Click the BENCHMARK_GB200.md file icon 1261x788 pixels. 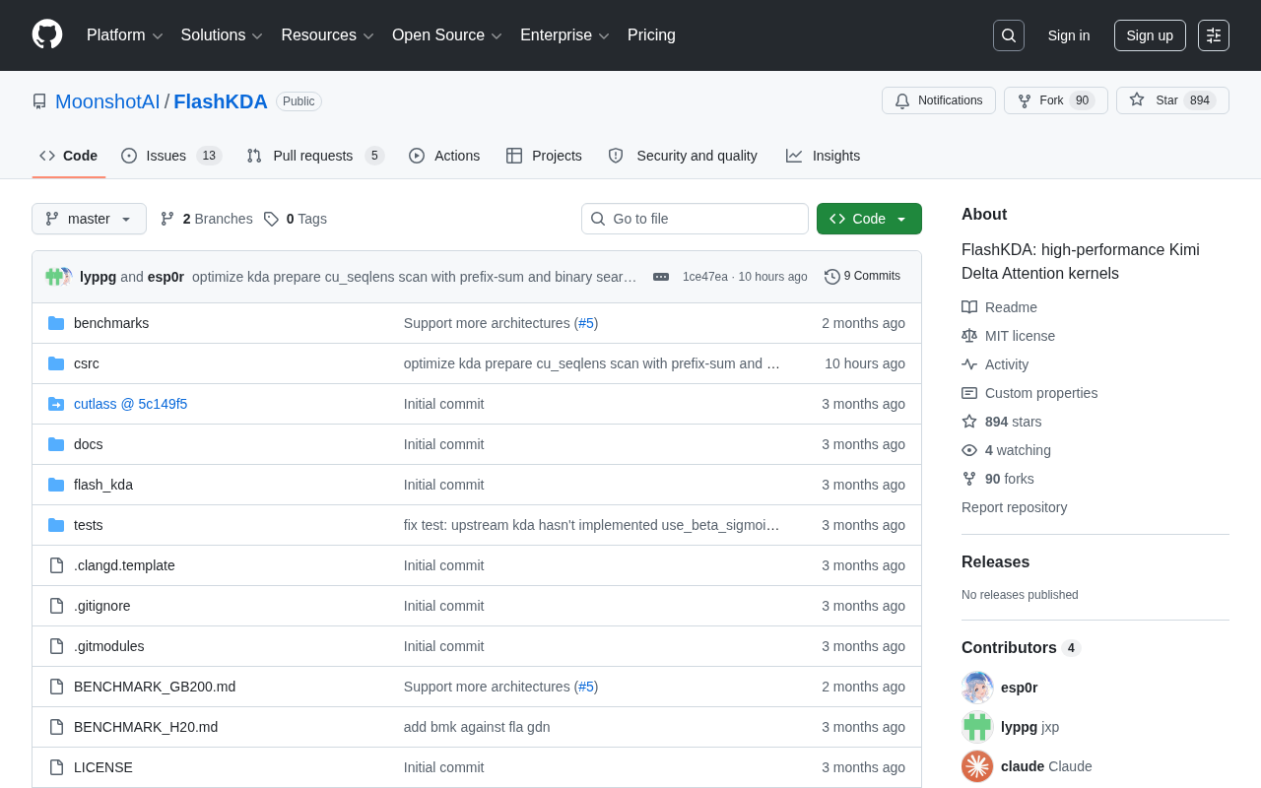coord(56,687)
